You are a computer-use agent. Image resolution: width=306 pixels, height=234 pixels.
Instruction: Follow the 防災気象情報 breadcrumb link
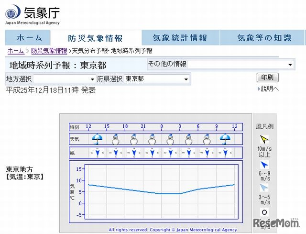click(x=49, y=51)
